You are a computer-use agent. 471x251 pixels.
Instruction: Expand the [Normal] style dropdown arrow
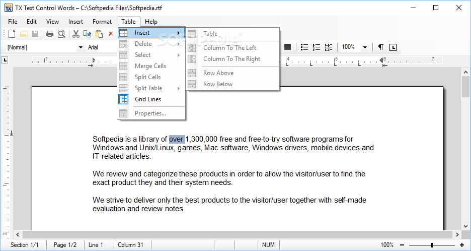tap(81, 47)
